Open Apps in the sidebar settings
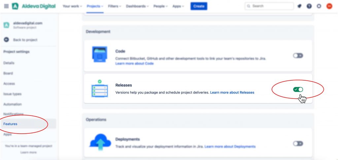Viewport: 338px width, 160px height. 7,134
